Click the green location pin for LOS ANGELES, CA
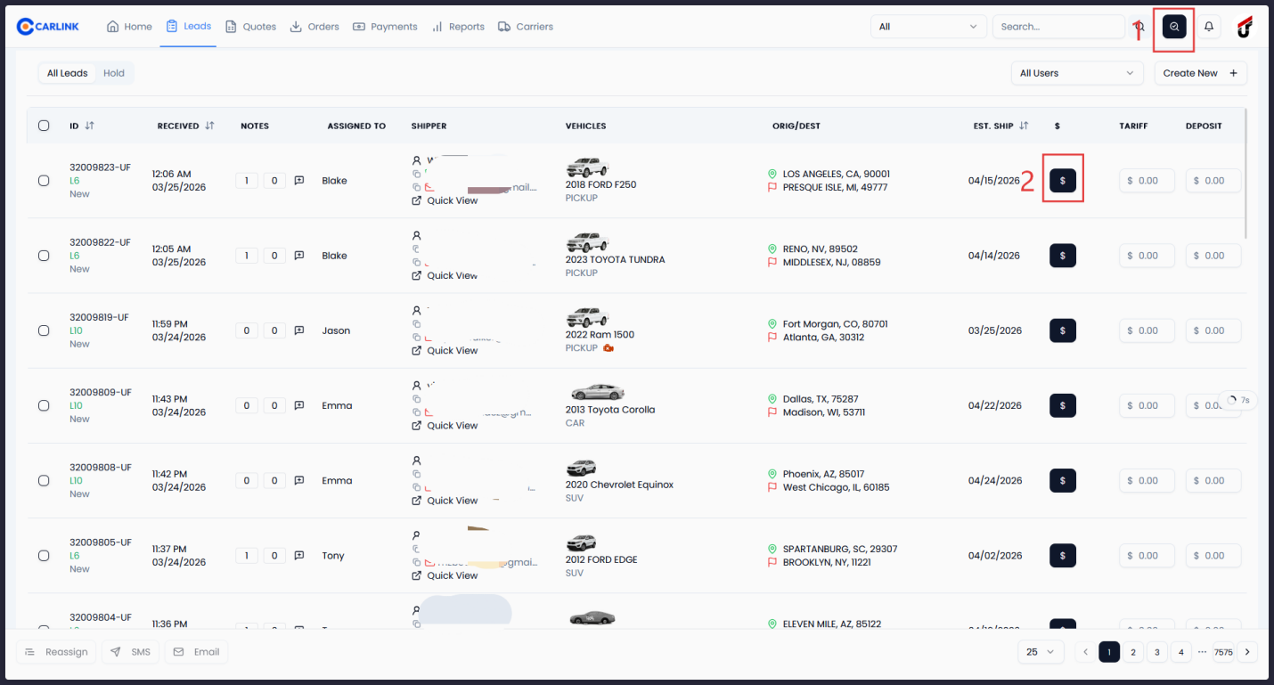 click(x=772, y=174)
